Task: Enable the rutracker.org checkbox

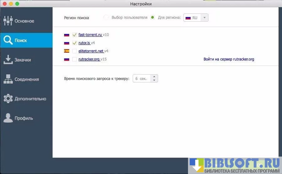Action: click(74, 59)
